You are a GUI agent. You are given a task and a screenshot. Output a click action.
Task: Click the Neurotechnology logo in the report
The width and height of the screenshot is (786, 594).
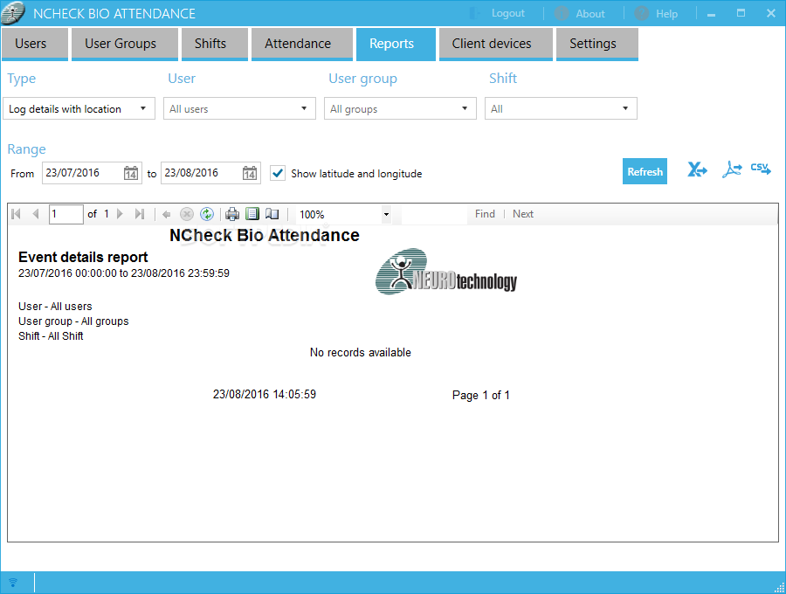point(446,271)
